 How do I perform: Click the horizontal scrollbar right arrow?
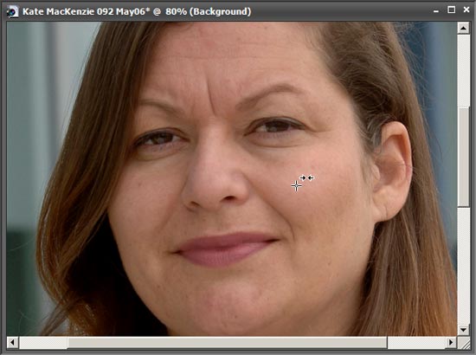pyautogui.click(x=451, y=342)
